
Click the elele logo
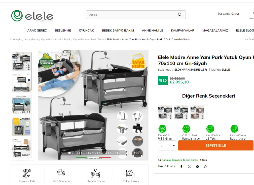coord(32,16)
